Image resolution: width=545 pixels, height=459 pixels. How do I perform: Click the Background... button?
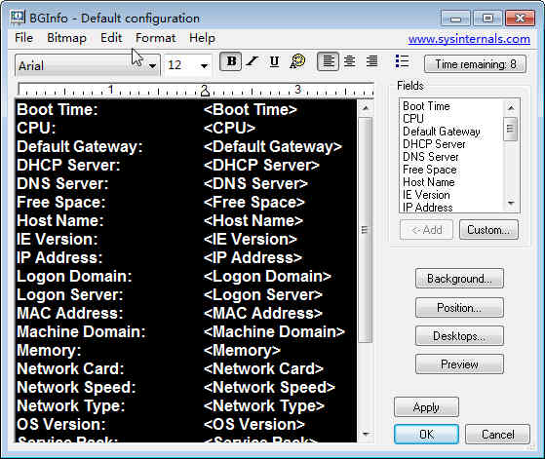(459, 279)
